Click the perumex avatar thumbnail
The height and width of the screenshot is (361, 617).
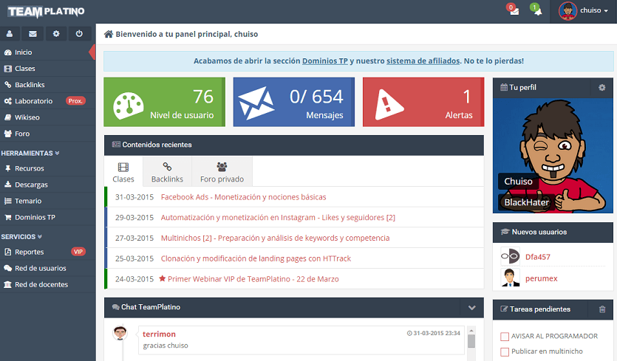[510, 278]
